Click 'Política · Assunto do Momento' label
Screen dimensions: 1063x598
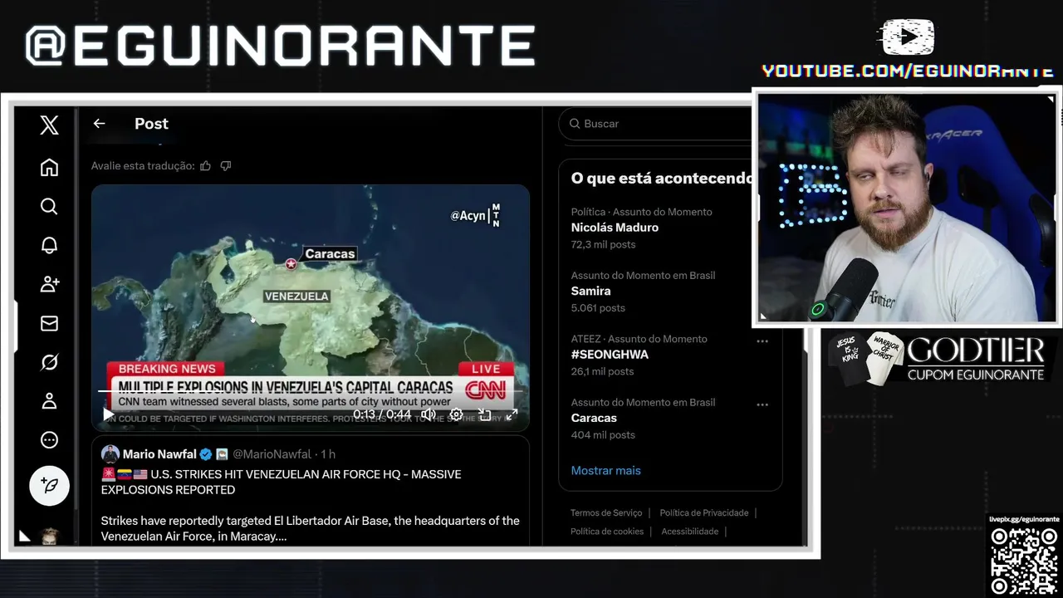tap(641, 212)
